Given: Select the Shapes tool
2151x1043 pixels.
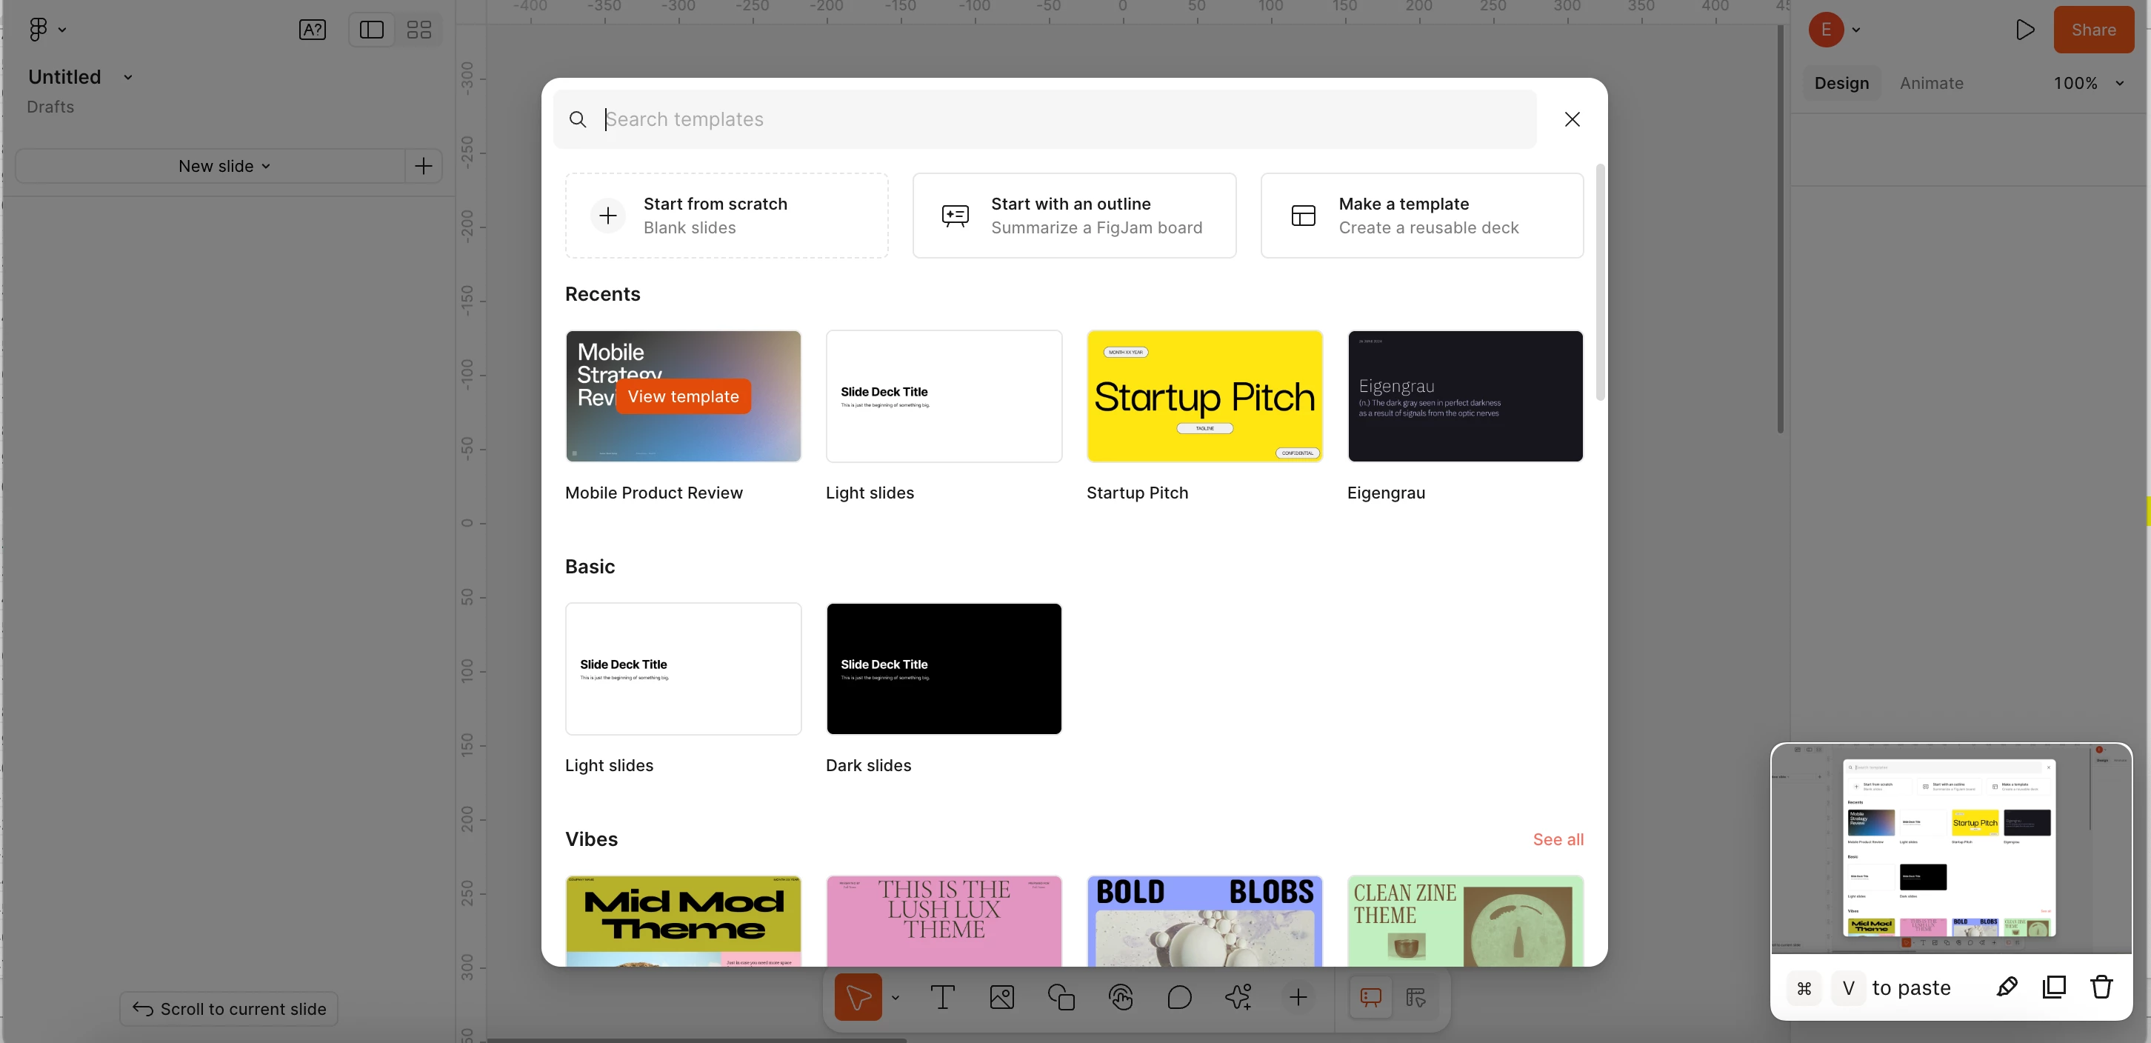Looking at the screenshot, I should coord(1061,997).
